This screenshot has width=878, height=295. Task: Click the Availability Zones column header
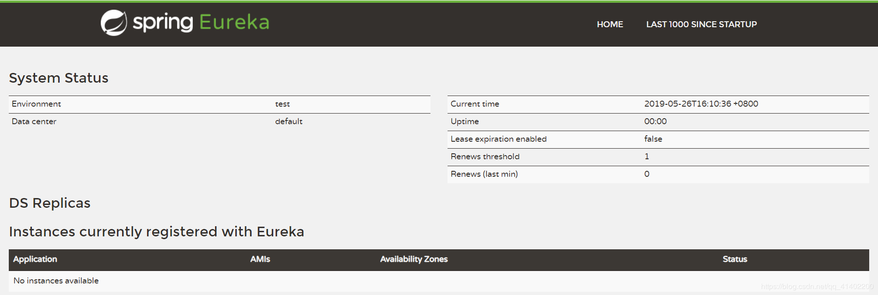click(x=414, y=259)
